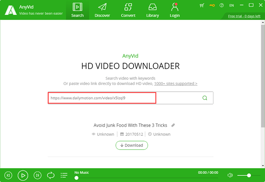The image size is (265, 182).
Task: Close the AnyVid window
Action: (261, 5)
